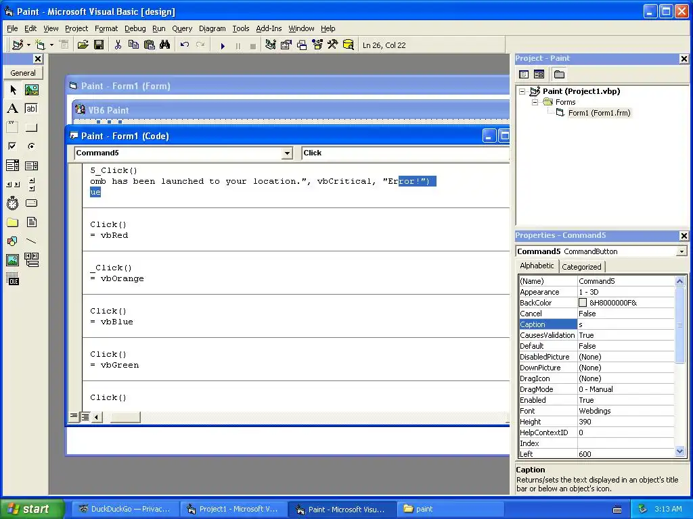Viewport: 693px width, 519px height.
Task: Open the Object Browser toolbar icon
Action: tap(317, 45)
